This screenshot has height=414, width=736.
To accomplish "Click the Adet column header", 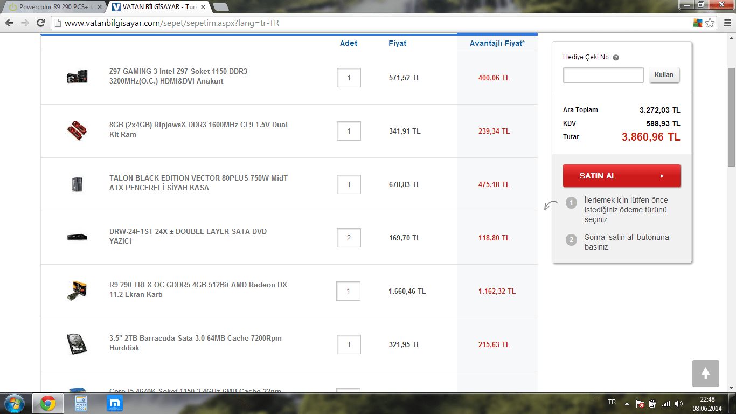I will (x=349, y=43).
